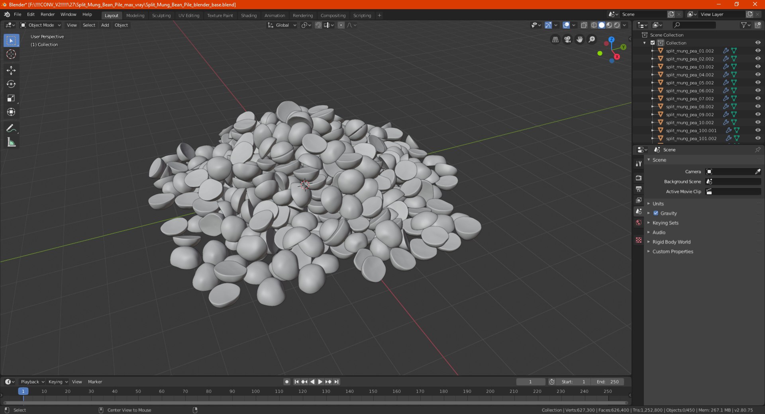This screenshot has width=765, height=414.
Task: Activate the Rotate tool
Action: tap(11, 84)
